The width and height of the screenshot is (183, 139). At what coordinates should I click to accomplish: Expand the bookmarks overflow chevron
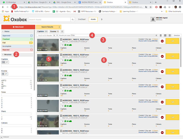tap(162, 11)
